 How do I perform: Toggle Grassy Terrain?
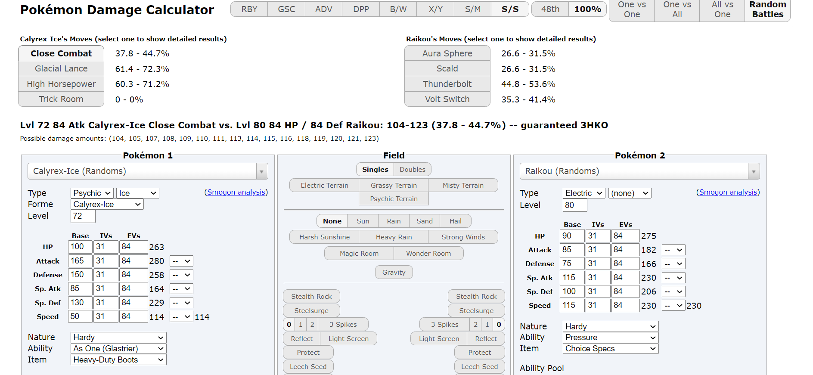click(x=394, y=185)
